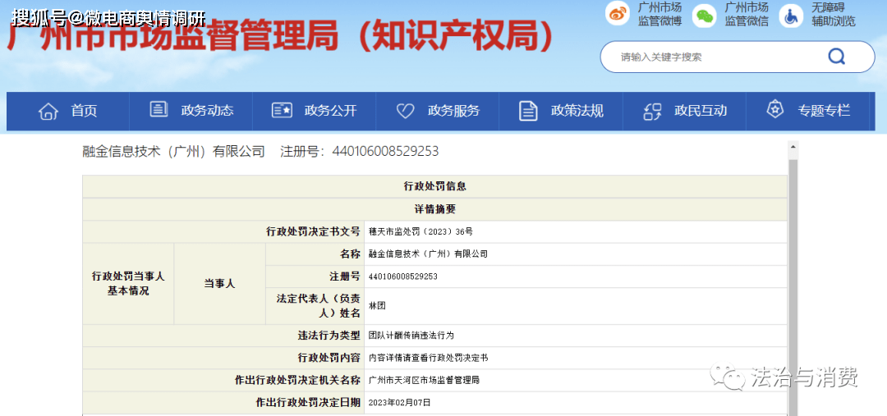Click the home house icon
The height and width of the screenshot is (416, 887).
(x=48, y=111)
